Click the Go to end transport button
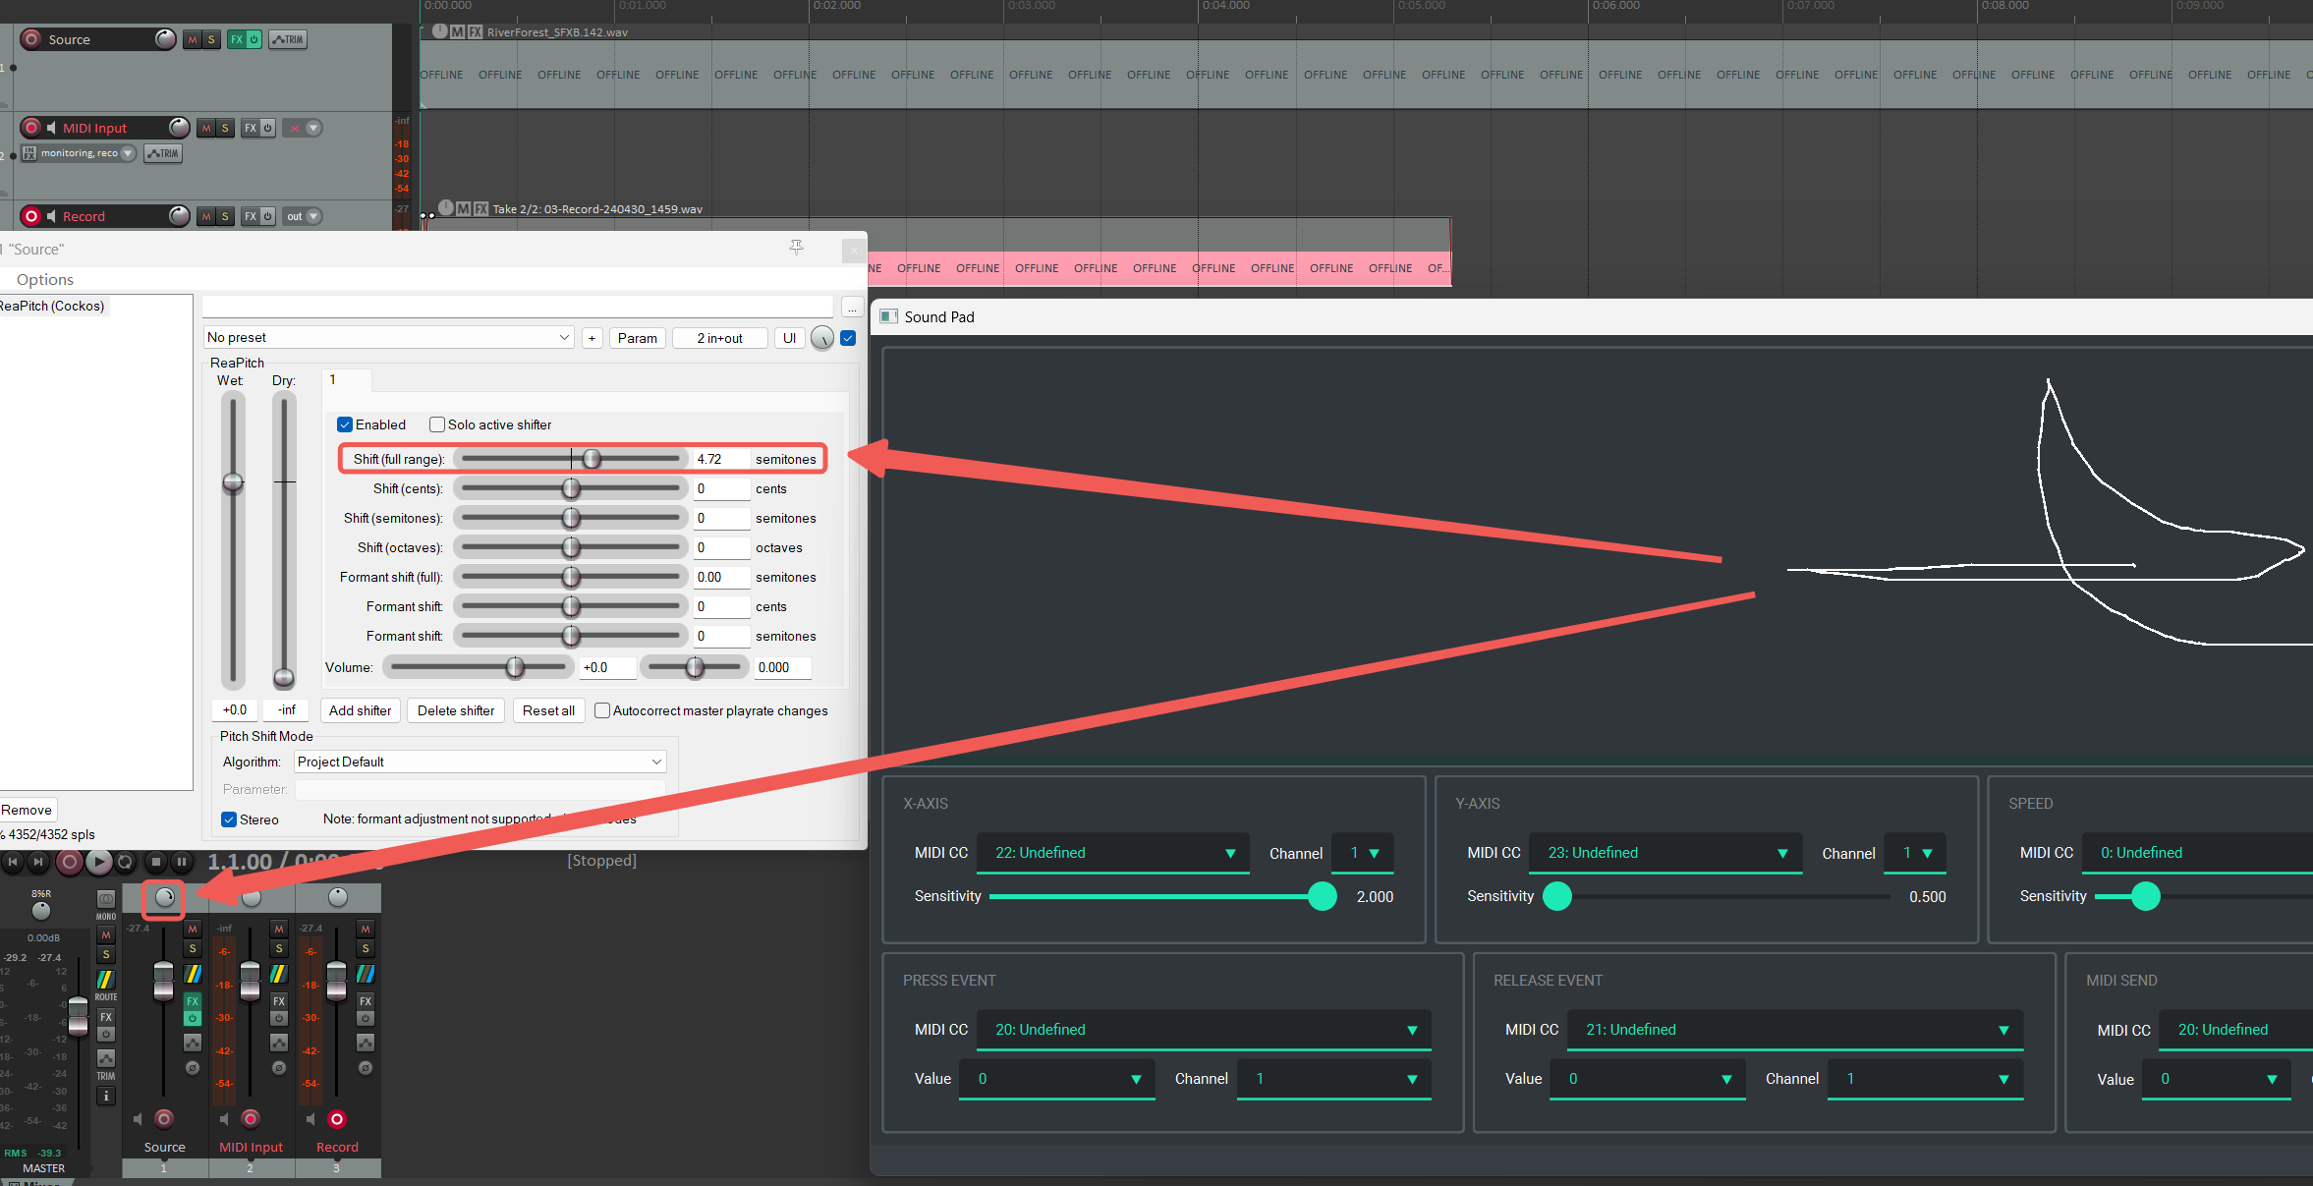Screen dimensions: 2313x1186 38,862
